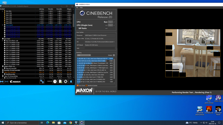Click the Minimális column header in HWiNFO
The height and width of the screenshot is (125, 223).
[x=50, y=9]
